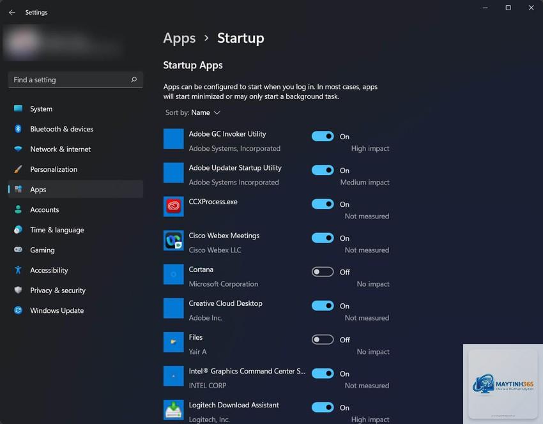Enable Cortana startup toggle
Screen dimensions: 543x424
tap(323, 272)
